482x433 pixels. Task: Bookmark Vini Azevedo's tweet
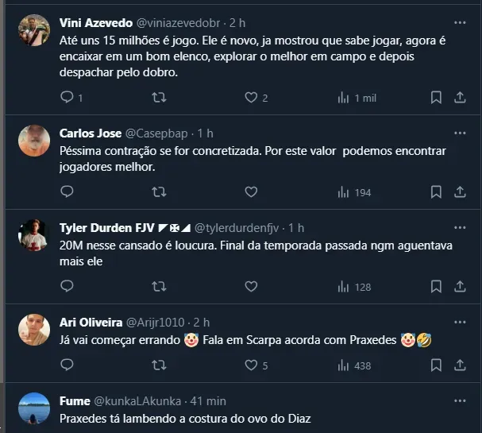(x=436, y=98)
